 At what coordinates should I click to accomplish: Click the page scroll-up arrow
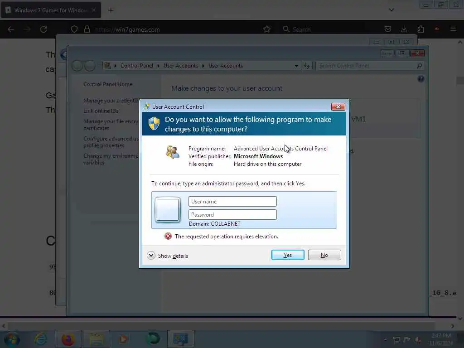[460, 42]
